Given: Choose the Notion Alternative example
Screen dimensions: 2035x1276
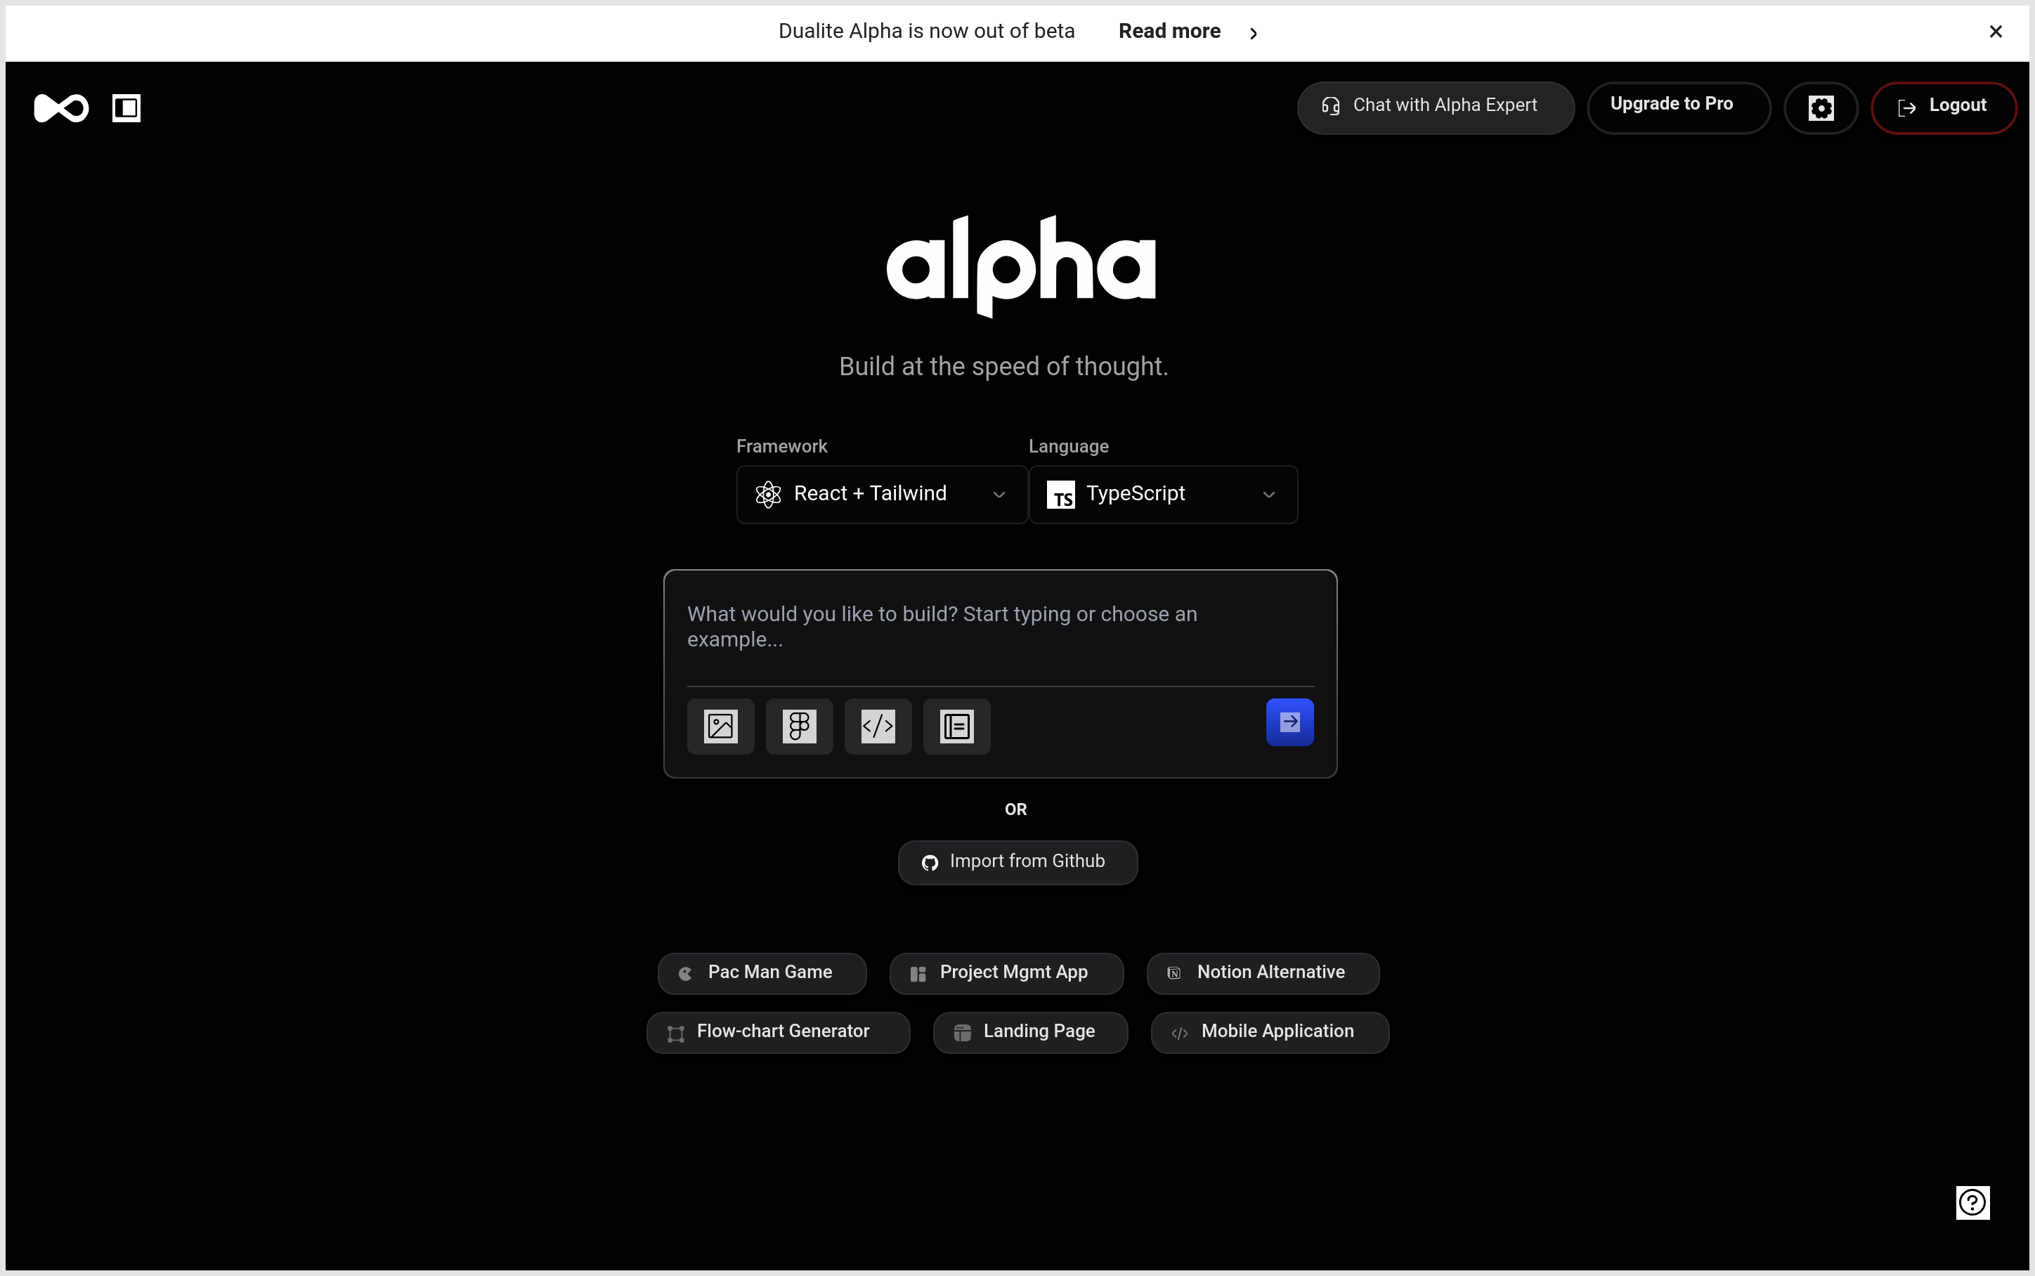Looking at the screenshot, I should [1262, 973].
